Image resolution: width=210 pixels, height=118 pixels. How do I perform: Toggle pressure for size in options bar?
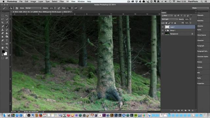point(81,8)
